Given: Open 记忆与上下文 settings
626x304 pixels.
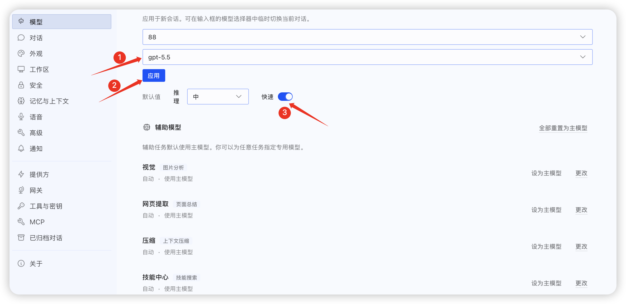Looking at the screenshot, I should click(x=62, y=101).
